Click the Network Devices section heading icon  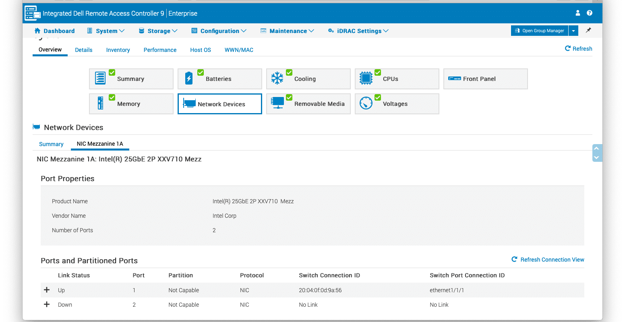[x=36, y=127]
